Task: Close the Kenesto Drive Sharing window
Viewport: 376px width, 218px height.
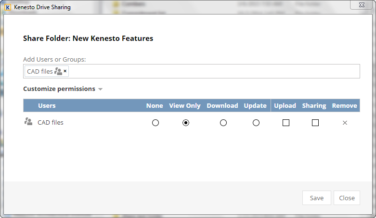Action: click(x=362, y=5)
